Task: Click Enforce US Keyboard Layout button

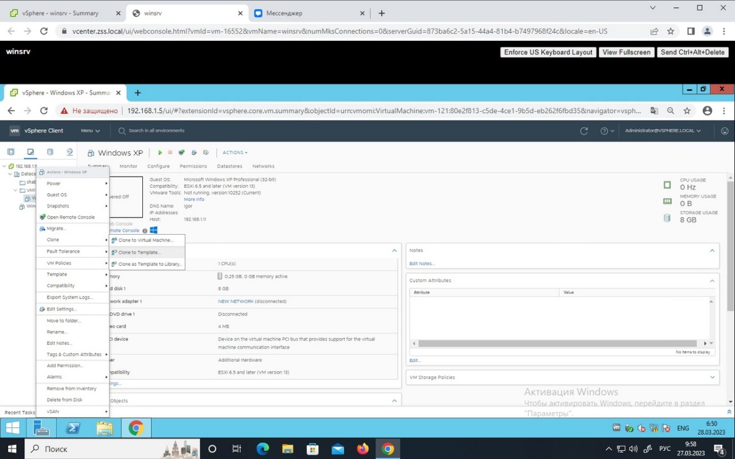Action: pos(548,52)
